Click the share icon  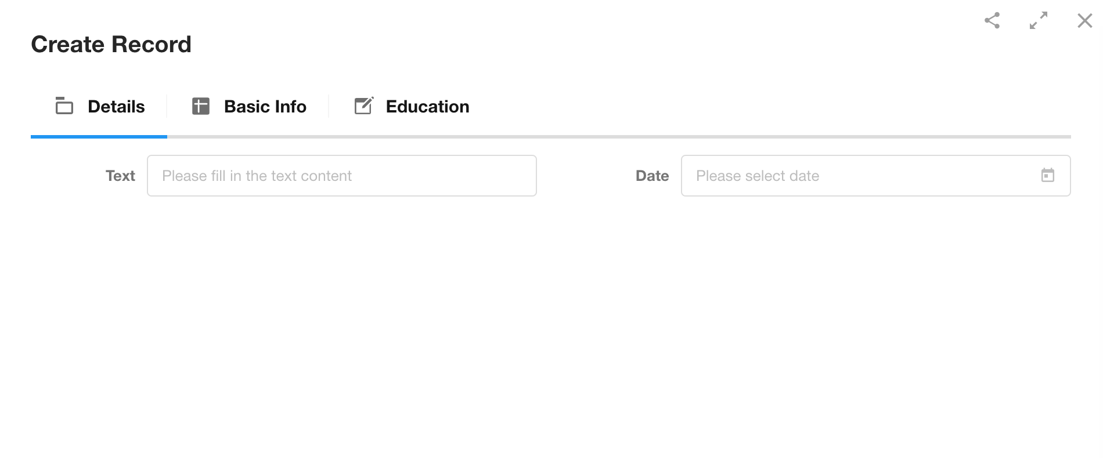(x=992, y=21)
